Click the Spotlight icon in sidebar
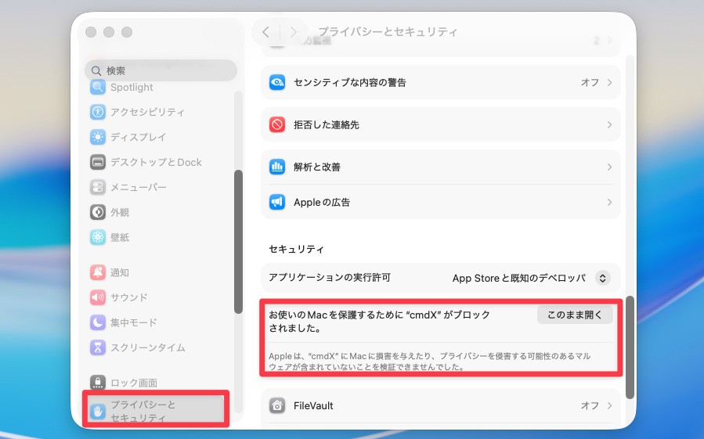 pos(97,87)
